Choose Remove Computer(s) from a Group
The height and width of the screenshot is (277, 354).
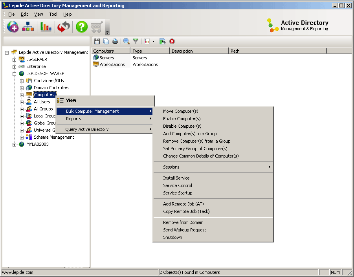click(213, 141)
